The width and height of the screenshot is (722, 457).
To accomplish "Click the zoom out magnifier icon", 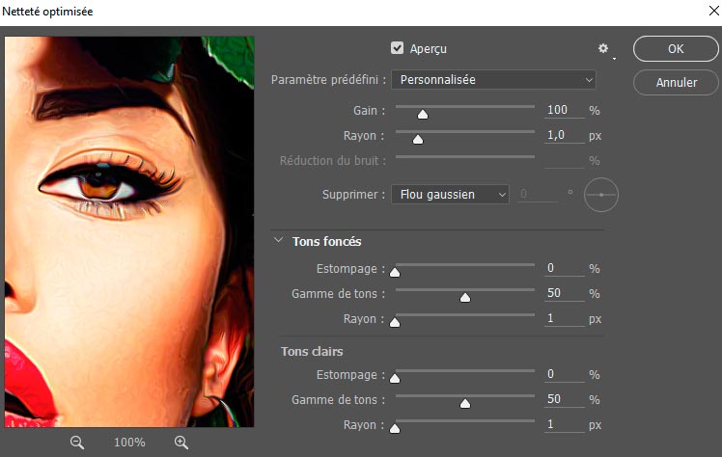I will click(x=77, y=442).
